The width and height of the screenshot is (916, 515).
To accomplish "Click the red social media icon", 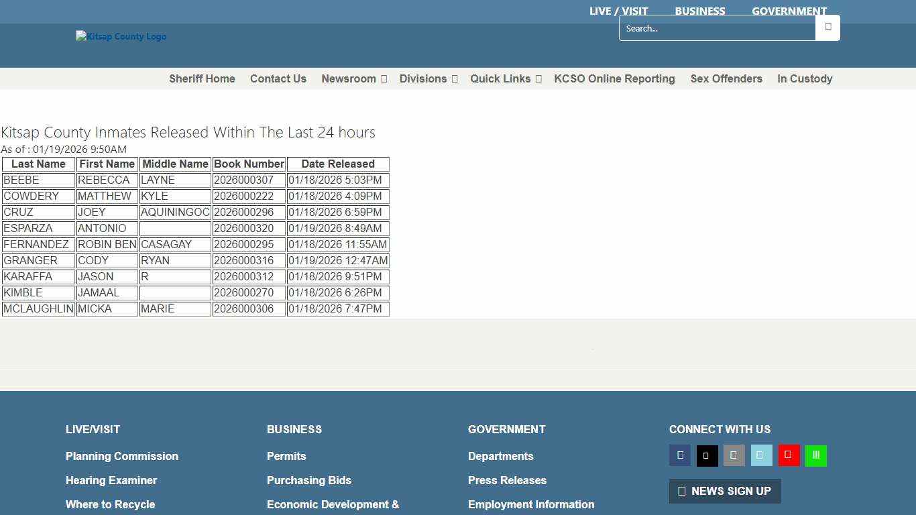I will click(x=789, y=455).
